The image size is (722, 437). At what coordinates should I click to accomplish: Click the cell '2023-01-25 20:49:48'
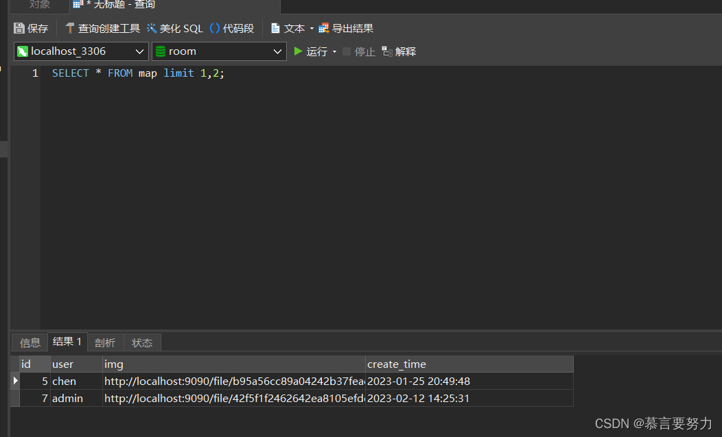click(x=469, y=381)
